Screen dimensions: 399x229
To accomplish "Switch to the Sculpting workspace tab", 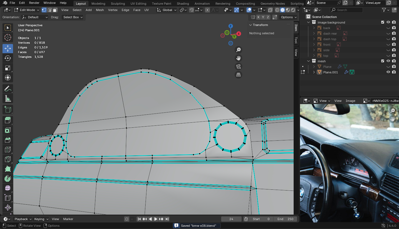I will coord(118,4).
